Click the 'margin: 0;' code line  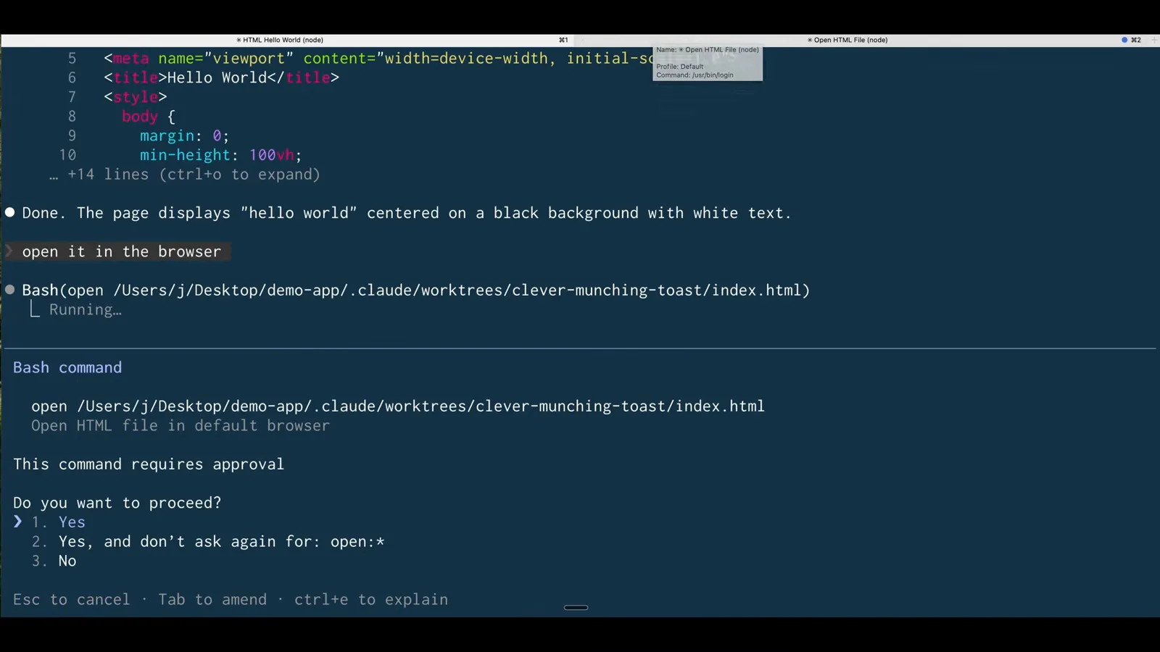tap(185, 135)
